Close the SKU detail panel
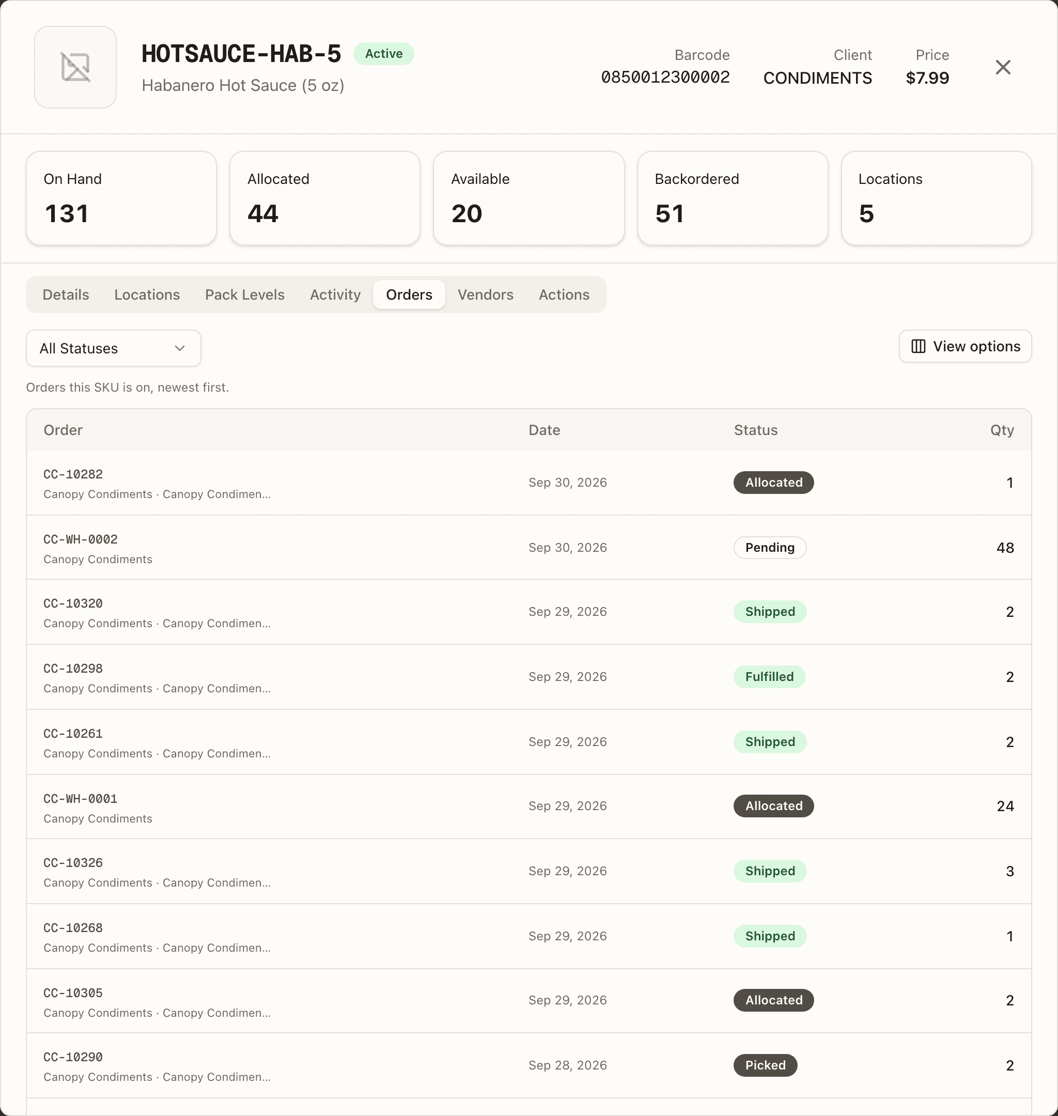This screenshot has height=1116, width=1058. (1003, 67)
